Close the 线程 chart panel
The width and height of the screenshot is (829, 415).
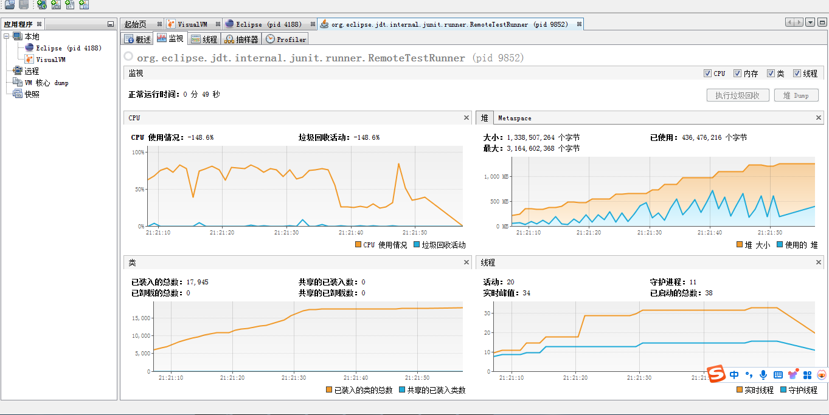pyautogui.click(x=819, y=262)
